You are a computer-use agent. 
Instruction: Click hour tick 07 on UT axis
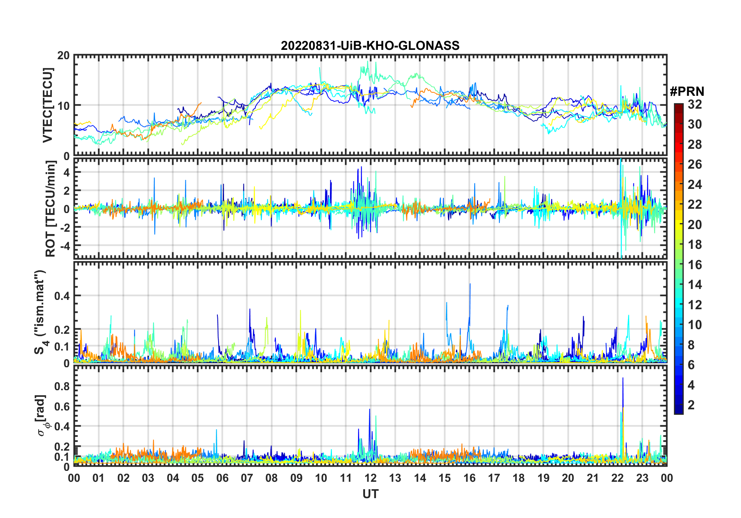pos(247,478)
